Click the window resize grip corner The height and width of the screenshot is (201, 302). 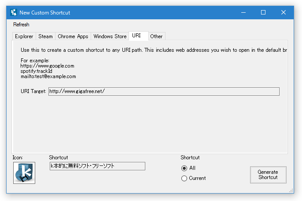click(x=291, y=190)
